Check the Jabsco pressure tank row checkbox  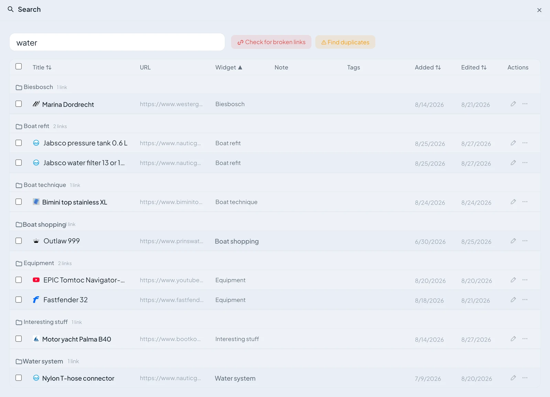pyautogui.click(x=19, y=143)
